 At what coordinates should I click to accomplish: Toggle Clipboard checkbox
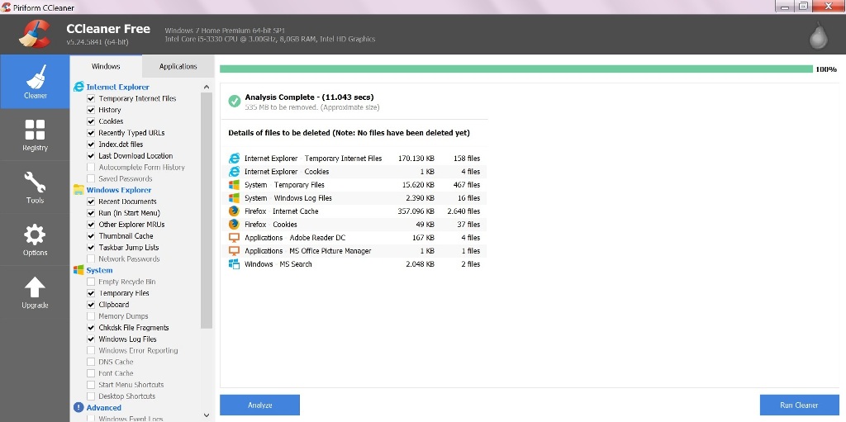[91, 305]
